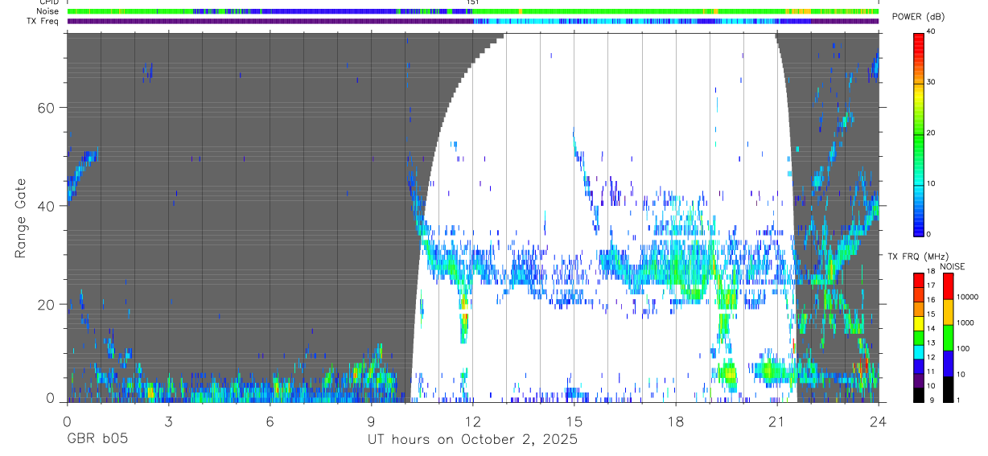This screenshot has width=988, height=456.
Task: Click the cyan 12 MHz swatch in TX FRQ legend
Action: pos(918,352)
